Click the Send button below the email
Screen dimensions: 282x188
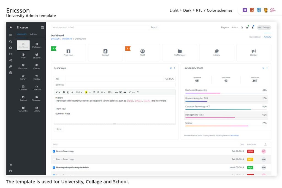59,129
